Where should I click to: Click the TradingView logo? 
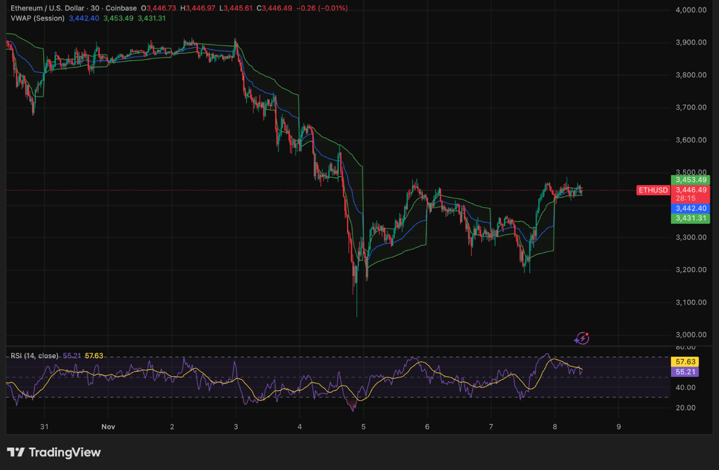54,452
